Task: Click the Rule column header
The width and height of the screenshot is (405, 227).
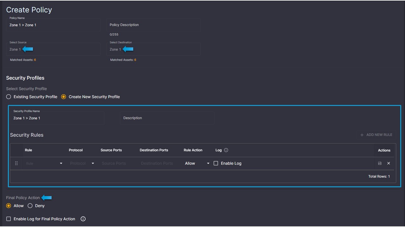Action: pos(28,150)
